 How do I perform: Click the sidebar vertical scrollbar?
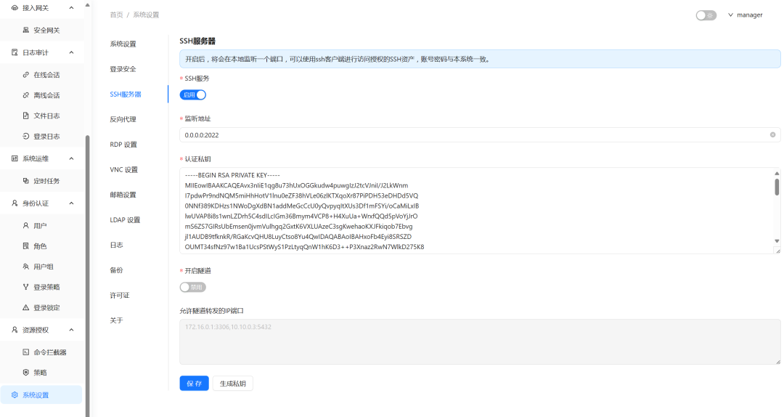[88, 275]
